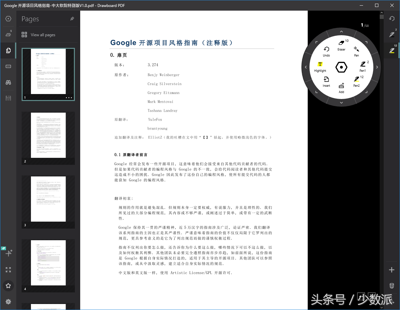This screenshot has width=400, height=310.
Task: Click author name Benjy Weinberger
Action: 163,75
